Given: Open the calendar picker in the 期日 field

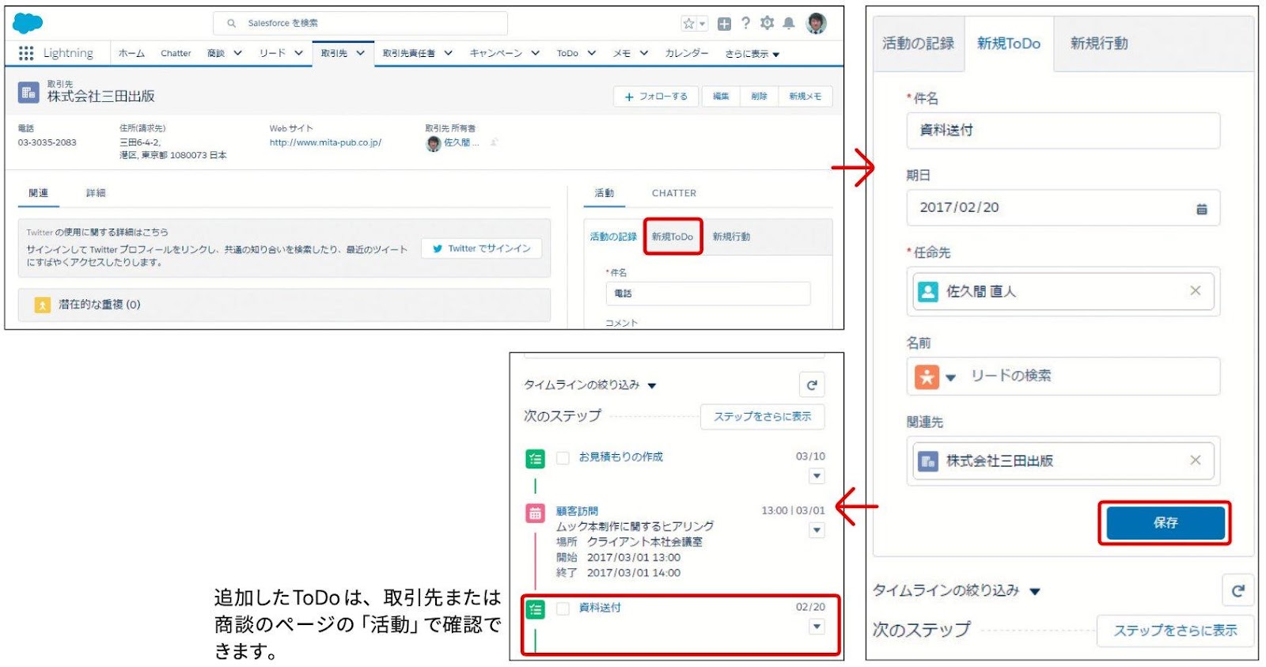Looking at the screenshot, I should pos(1202,209).
